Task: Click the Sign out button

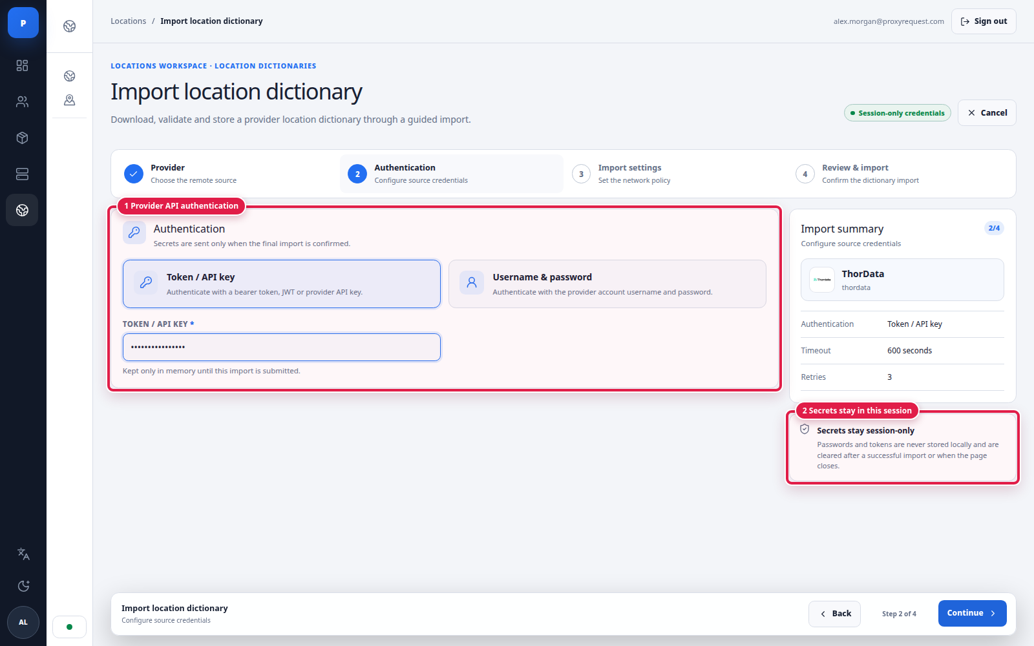Action: point(984,21)
